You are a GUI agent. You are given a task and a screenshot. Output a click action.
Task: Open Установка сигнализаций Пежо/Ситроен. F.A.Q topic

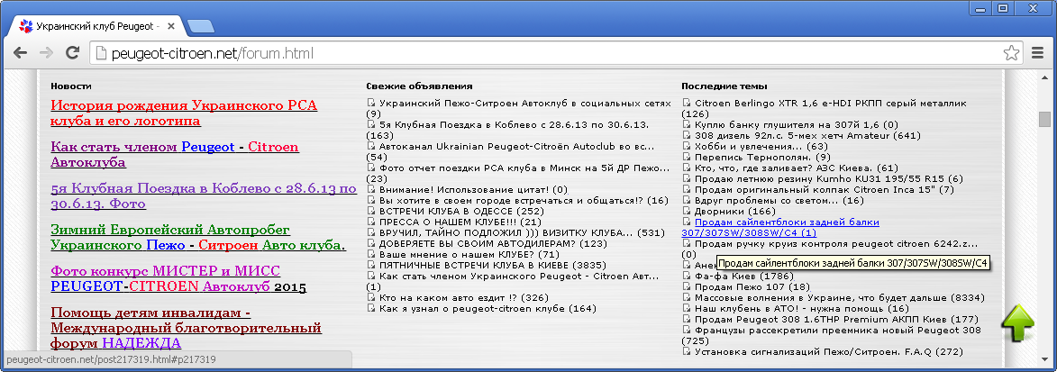(828, 351)
